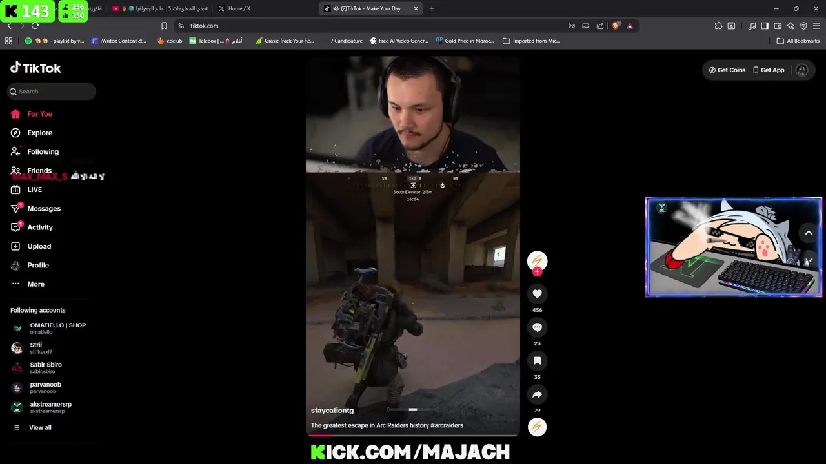Click the Get App button
The image size is (826, 464).
click(769, 70)
